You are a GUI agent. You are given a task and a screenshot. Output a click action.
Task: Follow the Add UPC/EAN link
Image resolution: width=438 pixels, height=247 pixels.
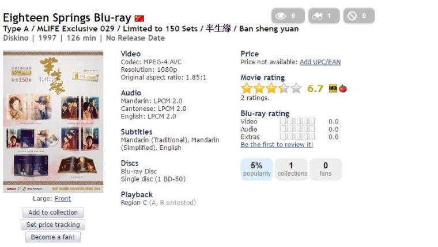(320, 62)
